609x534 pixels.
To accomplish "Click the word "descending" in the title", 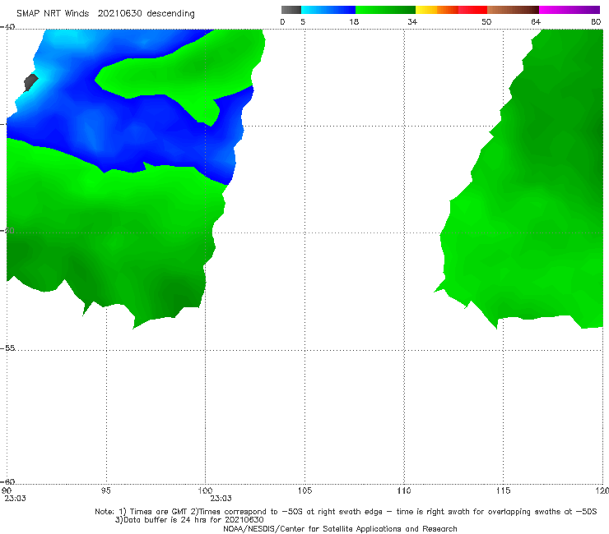I will pyautogui.click(x=170, y=14).
